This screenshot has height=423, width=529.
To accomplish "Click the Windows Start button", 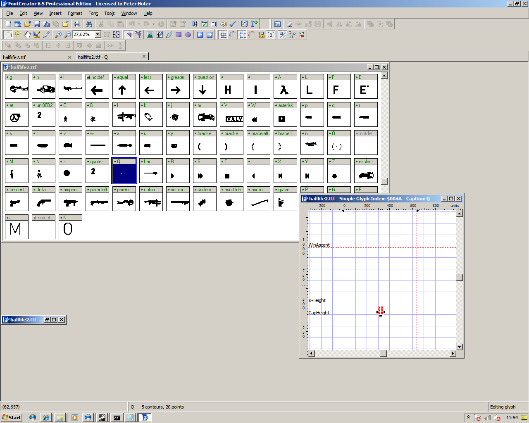I will point(12,418).
